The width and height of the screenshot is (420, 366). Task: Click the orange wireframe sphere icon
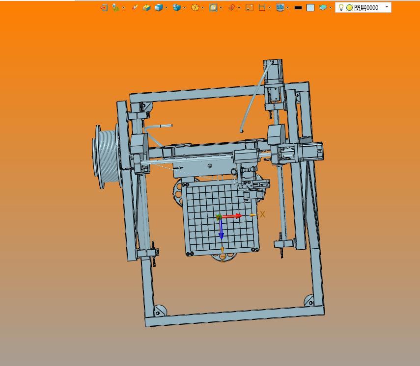[x=196, y=7]
